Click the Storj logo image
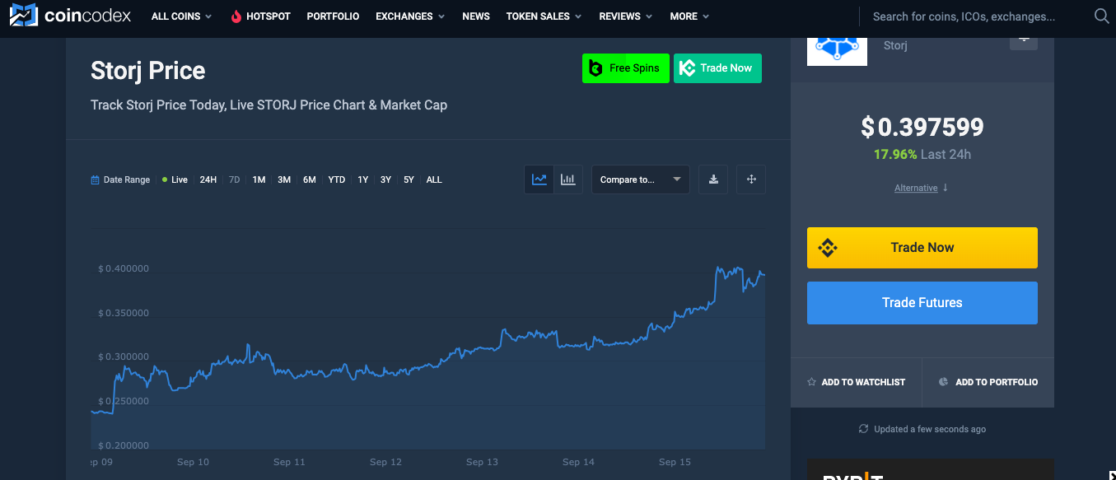1116x480 pixels. click(x=837, y=49)
